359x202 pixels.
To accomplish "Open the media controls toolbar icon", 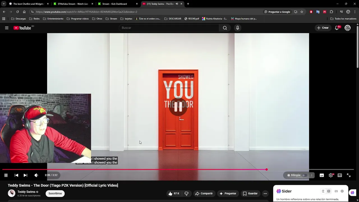I will pos(341,12).
